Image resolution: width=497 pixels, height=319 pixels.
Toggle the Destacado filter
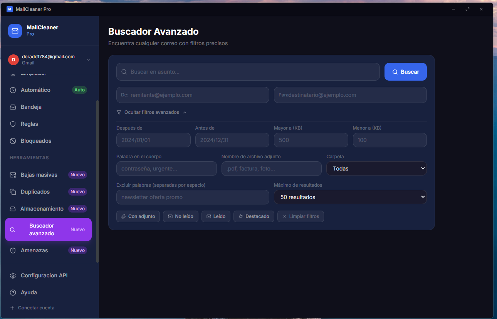click(254, 216)
